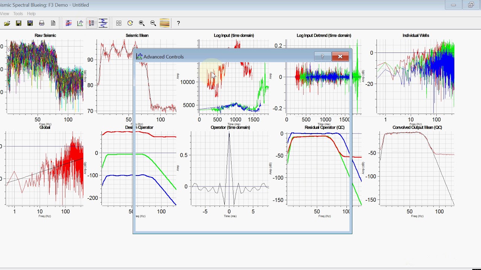The width and height of the screenshot is (481, 270).
Task: Print with the printer icon
Action: [x=42, y=23]
